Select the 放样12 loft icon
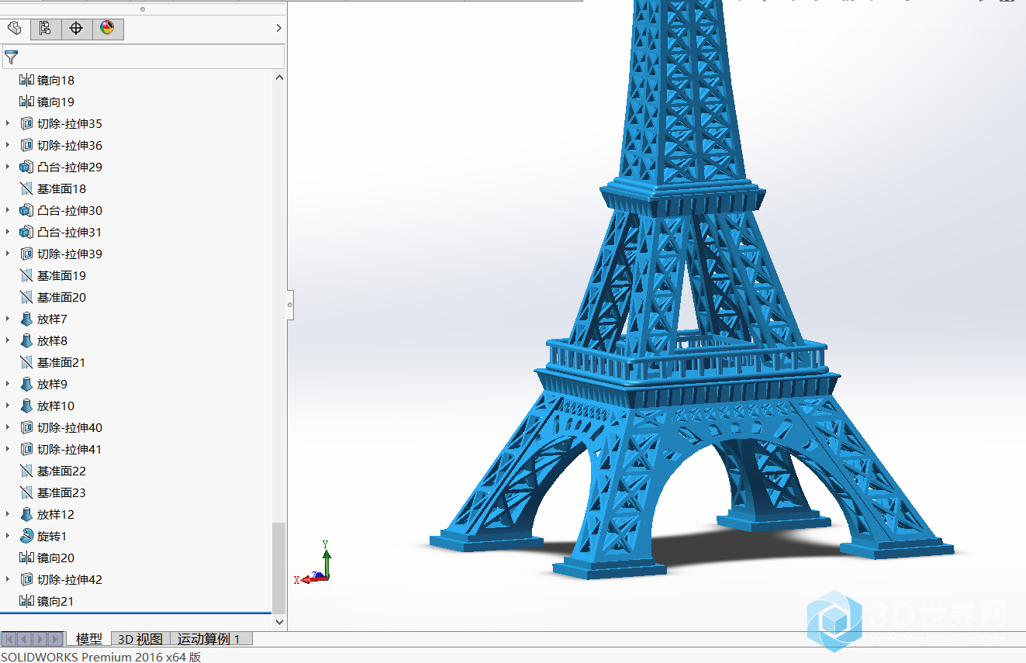Image resolution: width=1026 pixels, height=663 pixels. 27,514
